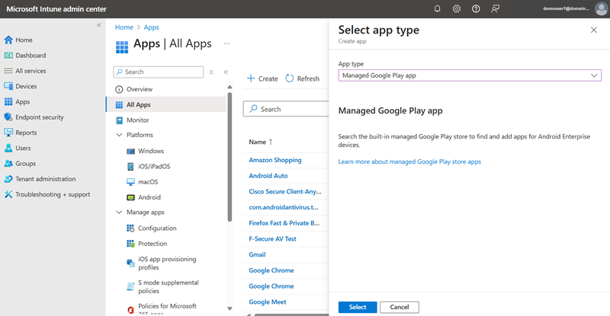Open settings gear in top bar
Image resolution: width=610 pixels, height=316 pixels.
456,8
